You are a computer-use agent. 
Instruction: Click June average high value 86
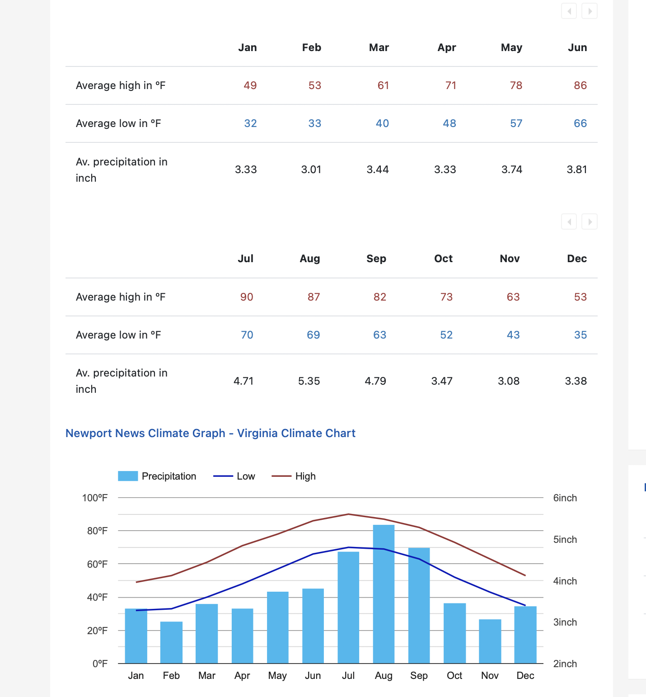click(580, 85)
